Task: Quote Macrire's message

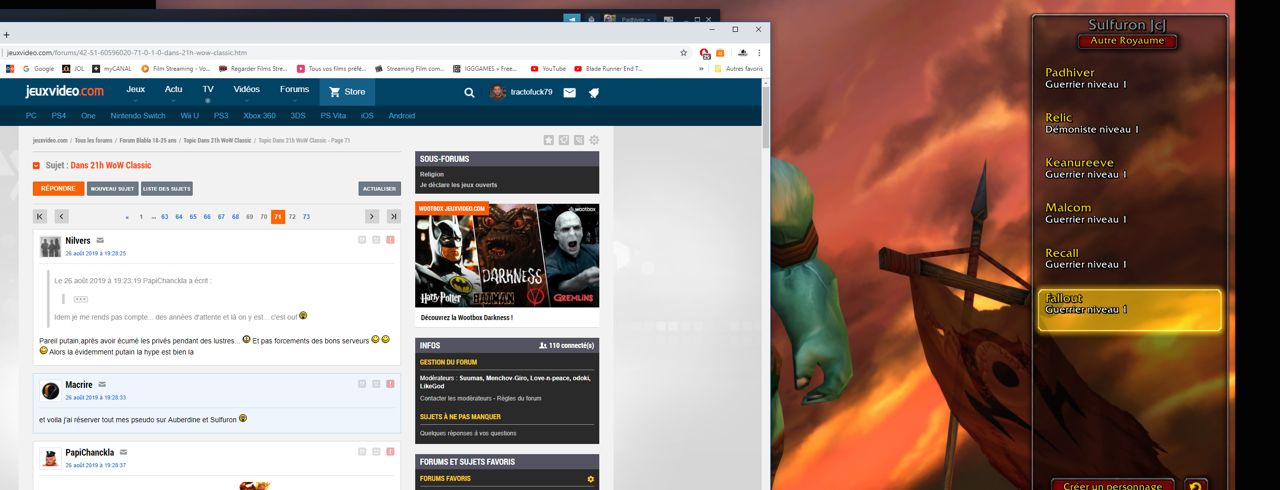Action: pos(362,384)
